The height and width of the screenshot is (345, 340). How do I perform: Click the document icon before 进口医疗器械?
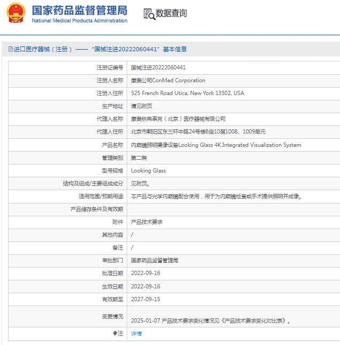tap(10, 49)
